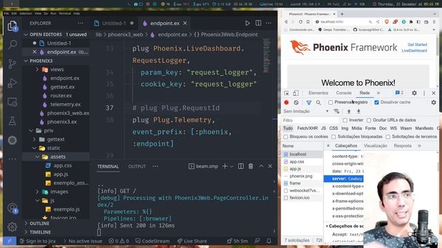This screenshot has width=442, height=248.
Task: Stop recording network log red button
Action: pyautogui.click(x=287, y=103)
